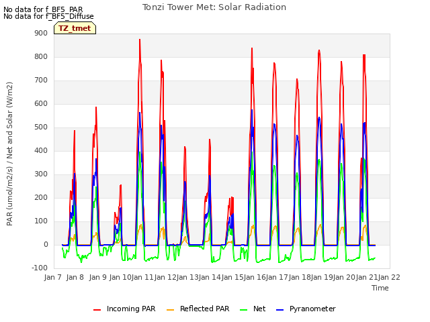Click the Time axis label
The height and width of the screenshot is (322, 430).
point(380,288)
